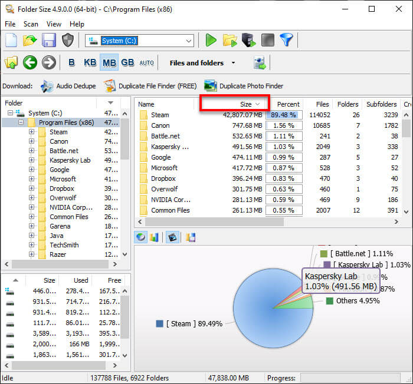Open Duplicate Photo Finder link
The height and width of the screenshot is (384, 413).
(251, 86)
